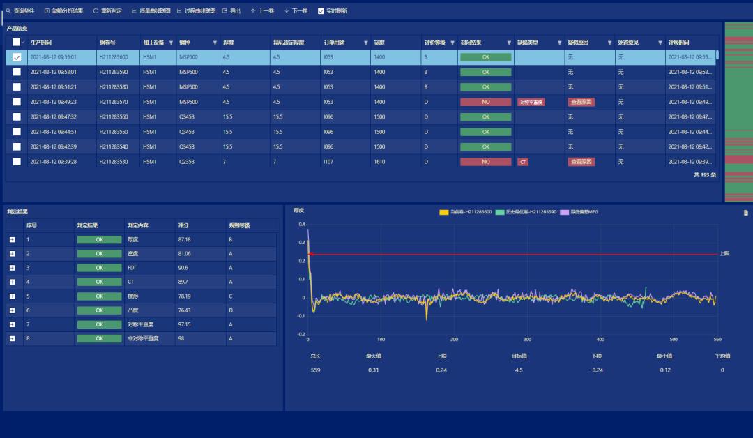This screenshot has height=438, width=753.
Task: Click 查看原因 for coil H211283530
Action: click(x=581, y=162)
